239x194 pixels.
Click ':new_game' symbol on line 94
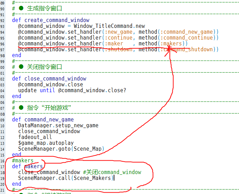(118, 32)
